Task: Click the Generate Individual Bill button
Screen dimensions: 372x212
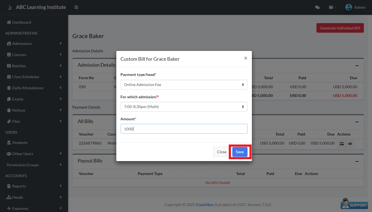Action: pos(340,28)
